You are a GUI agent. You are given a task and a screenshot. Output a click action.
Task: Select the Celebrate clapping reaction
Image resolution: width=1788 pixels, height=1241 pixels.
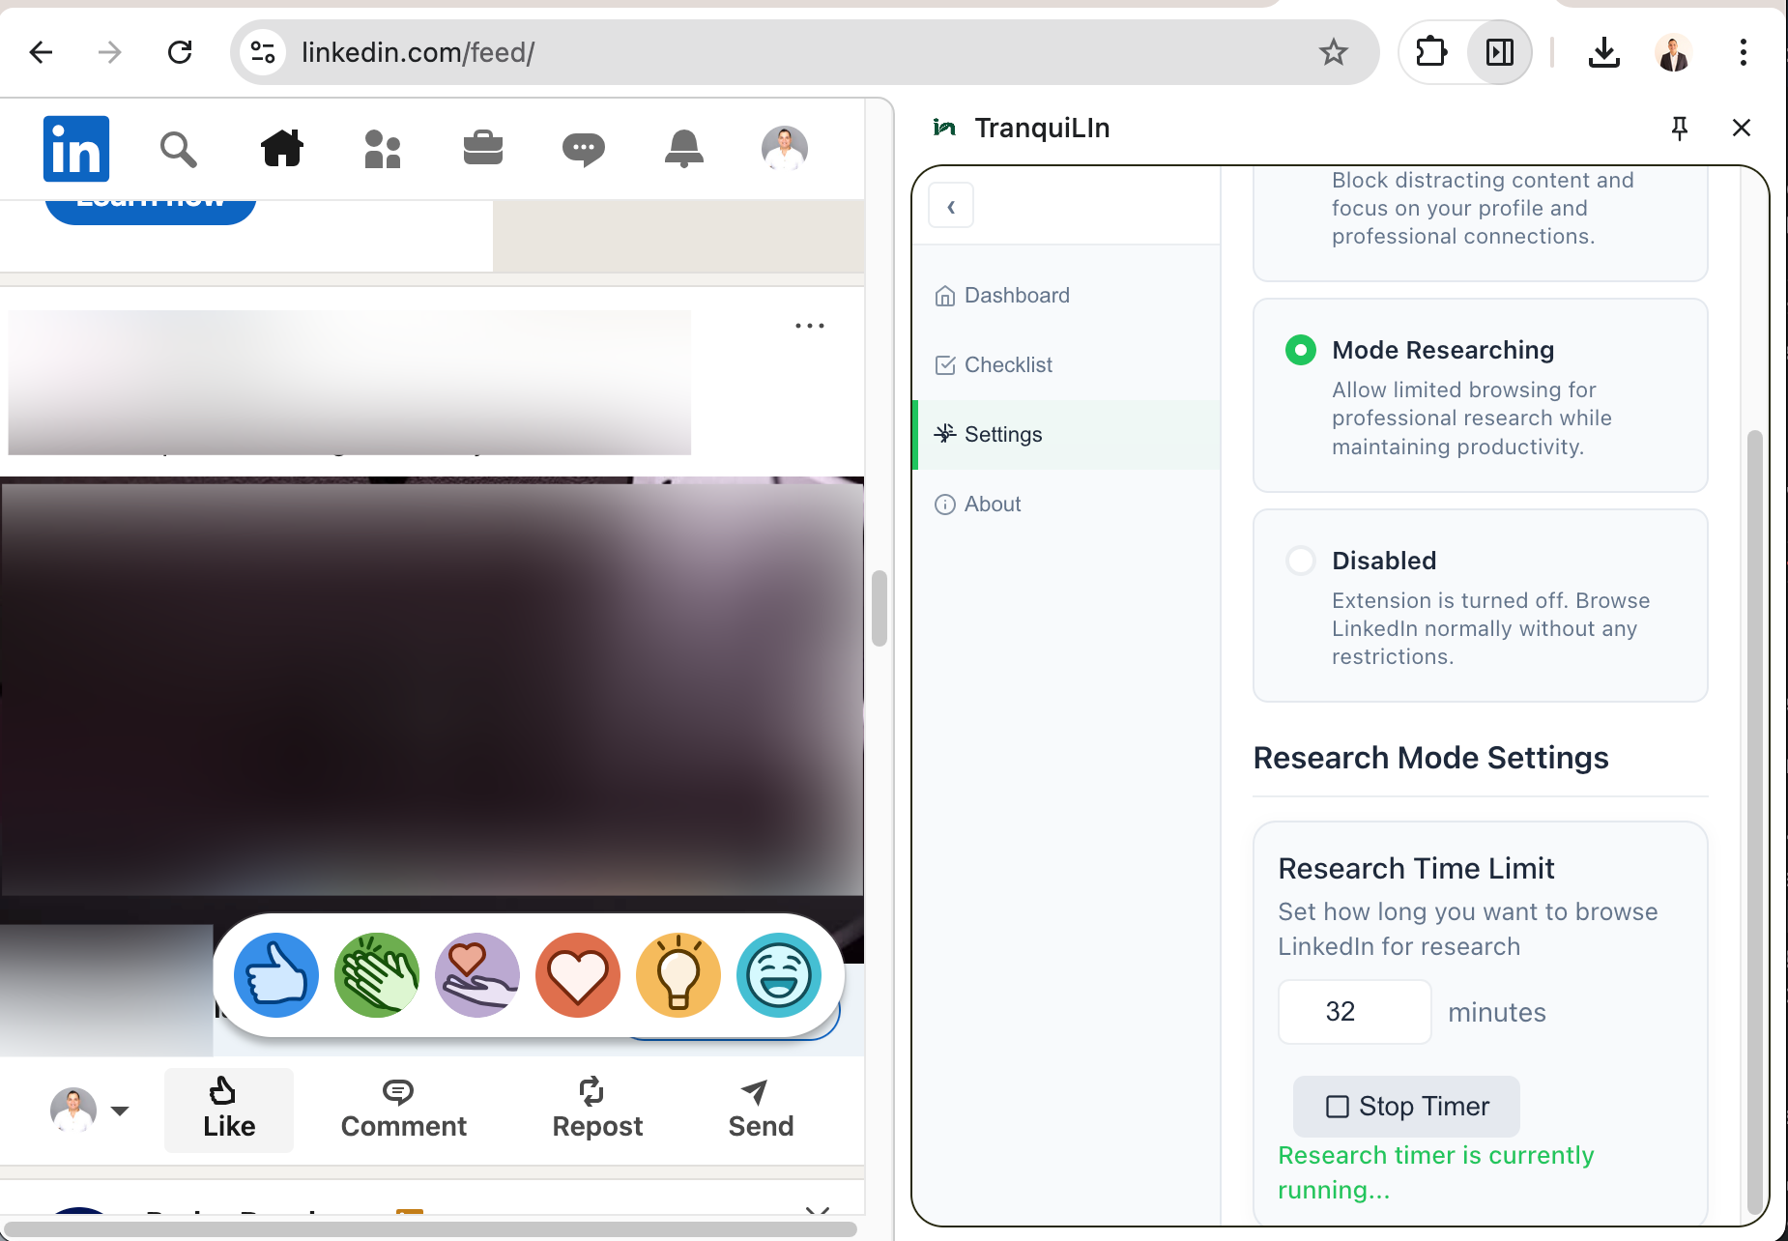click(376, 975)
